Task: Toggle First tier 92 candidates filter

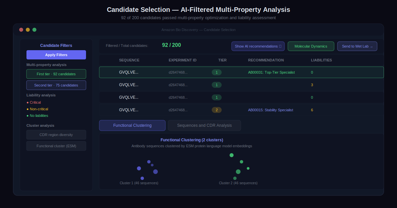Action: point(56,74)
